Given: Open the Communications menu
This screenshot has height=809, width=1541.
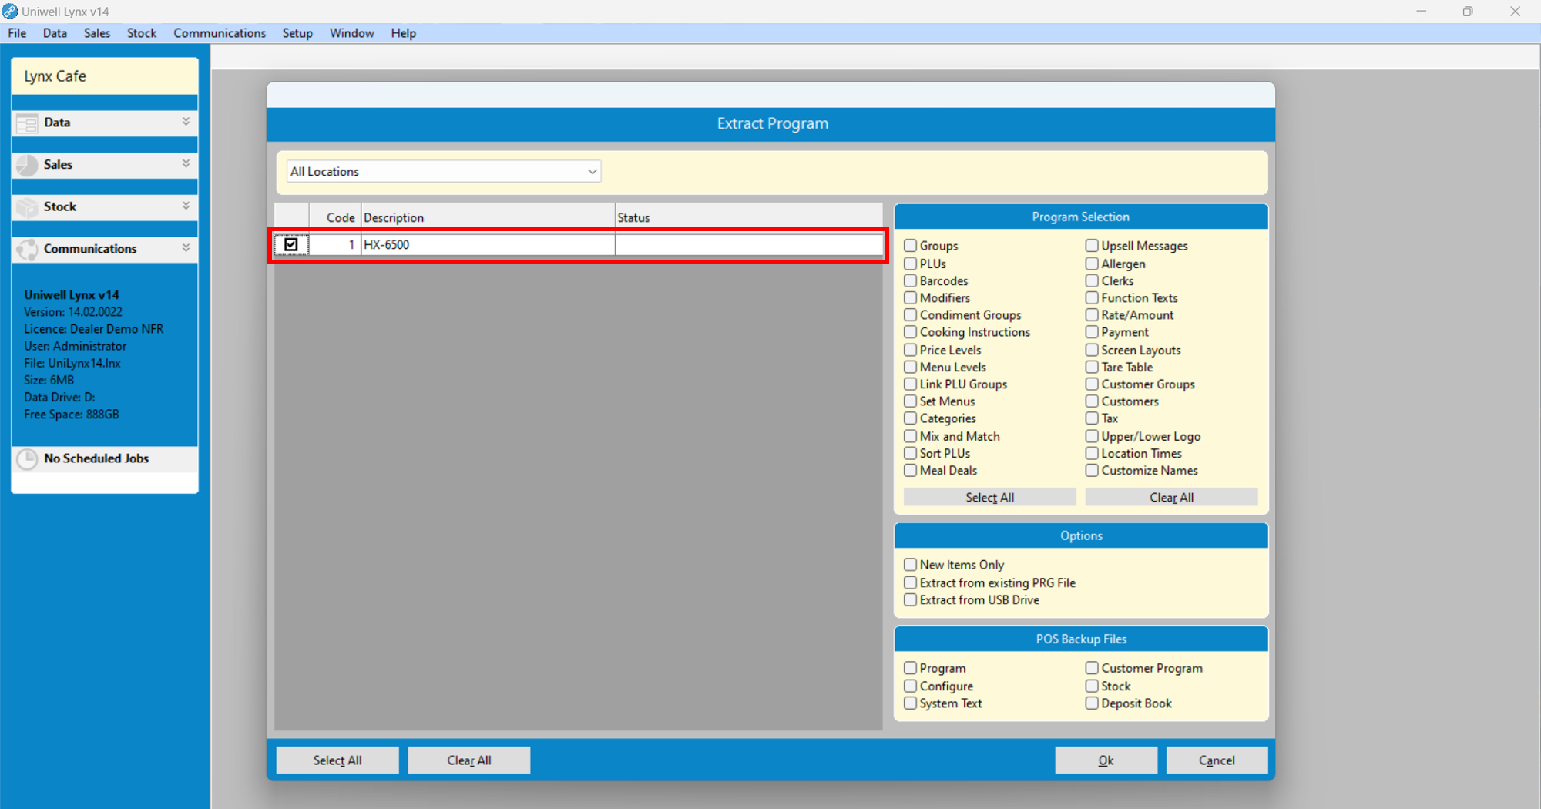Looking at the screenshot, I should click(x=220, y=33).
